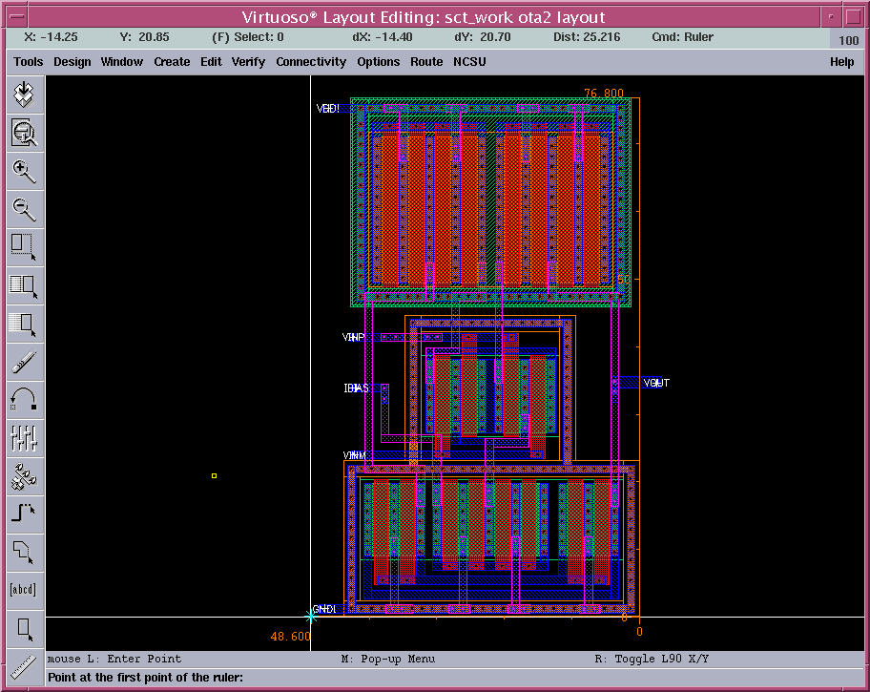Screen dimensions: 870x692
Task: Click the Cmd: Ruler status text
Action: [x=682, y=37]
